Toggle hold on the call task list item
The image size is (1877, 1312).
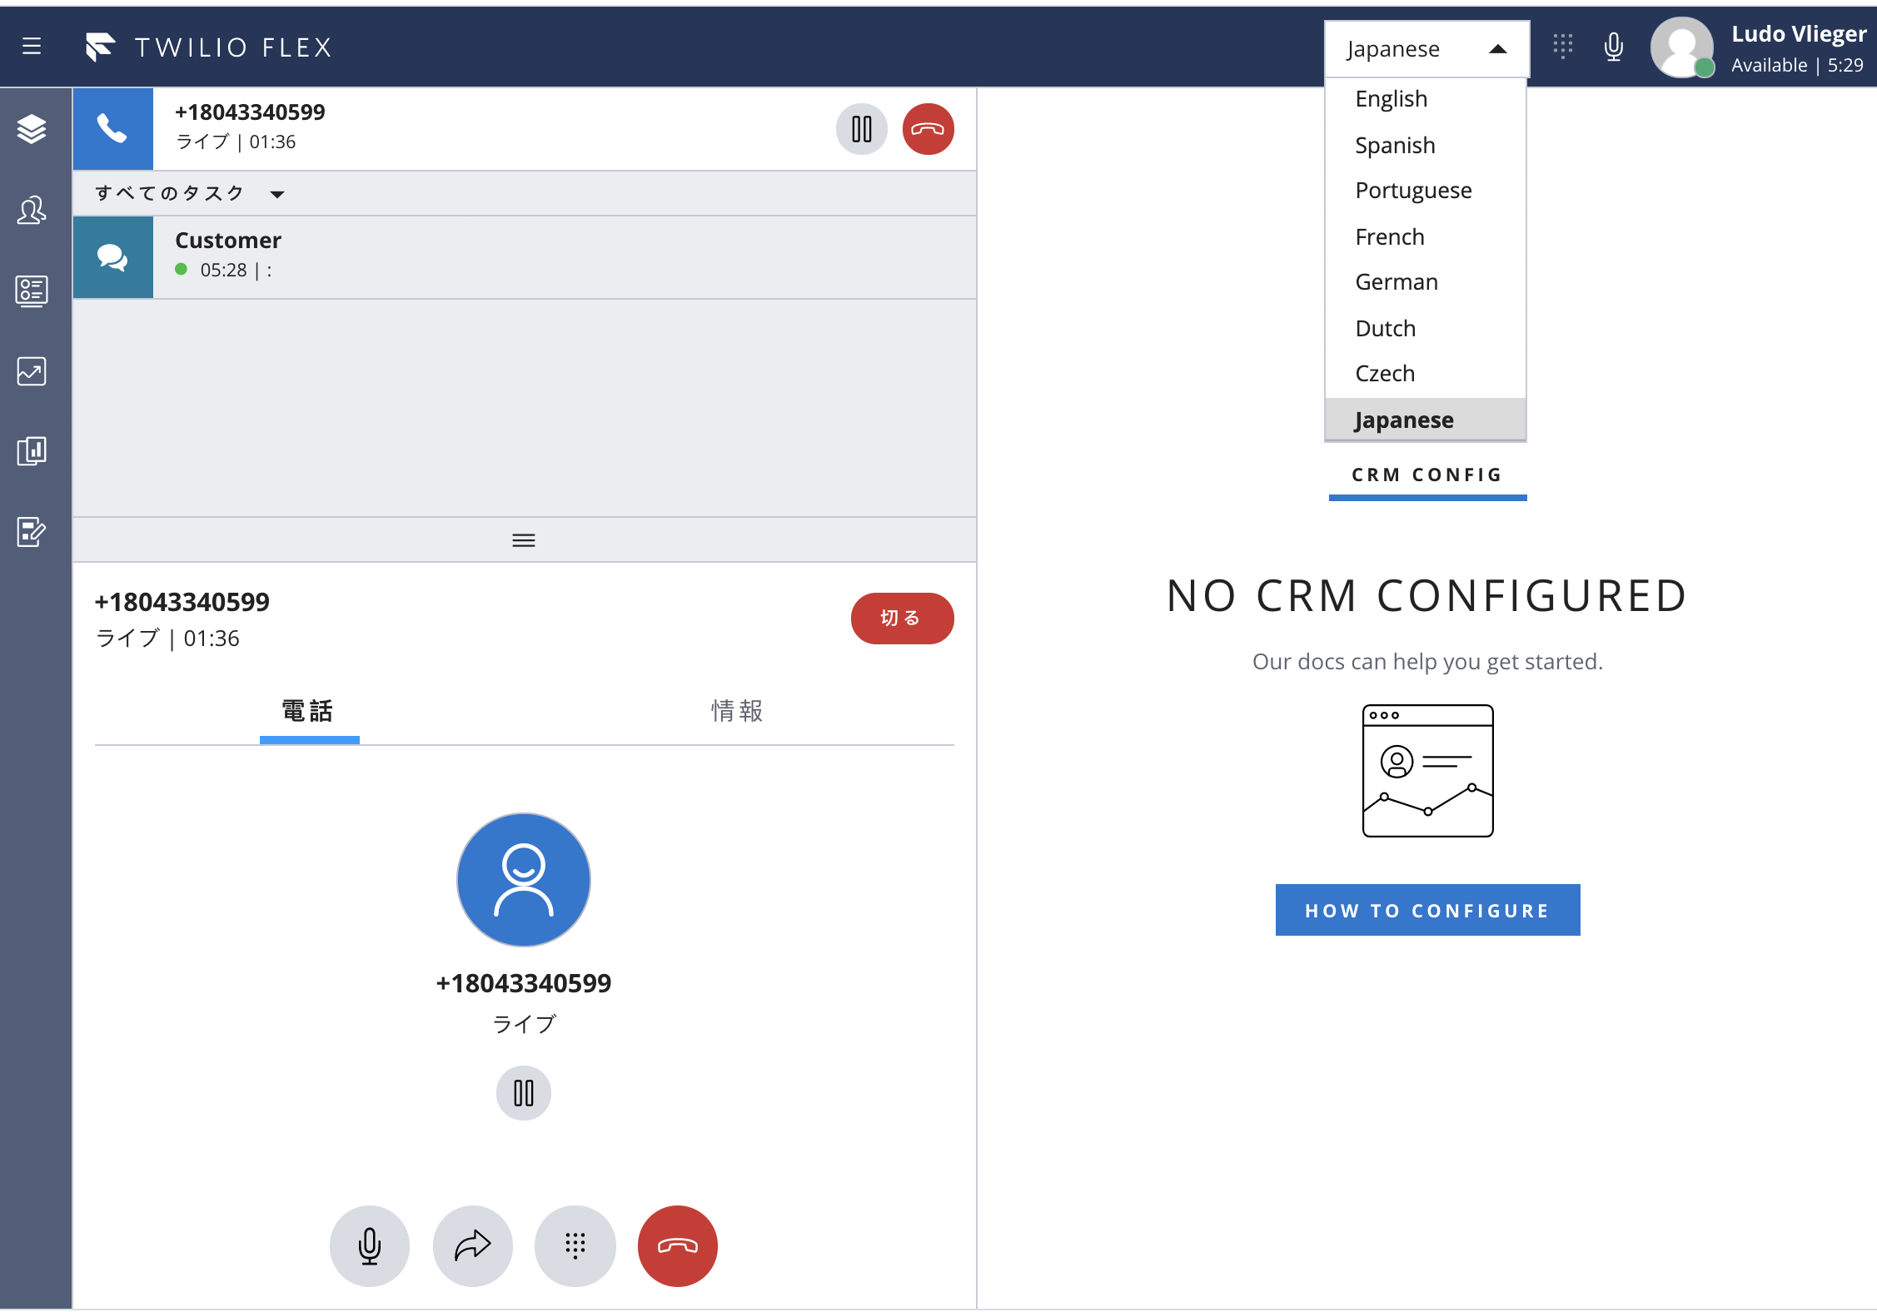point(862,129)
